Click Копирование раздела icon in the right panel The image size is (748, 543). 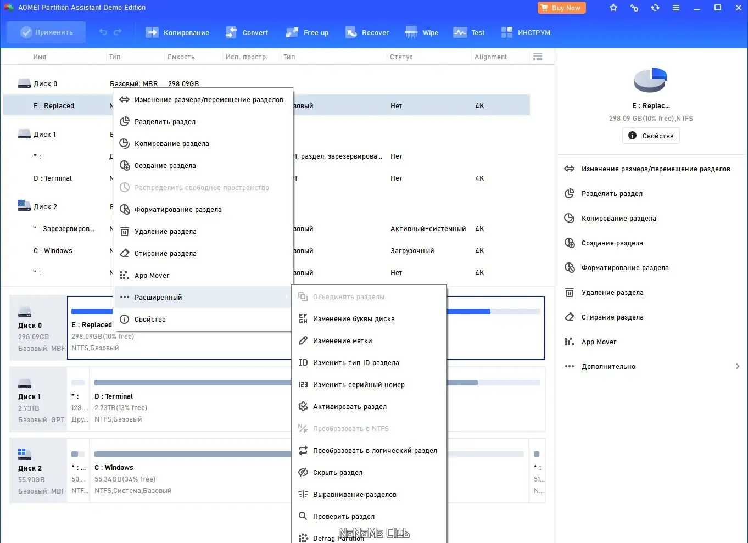(x=570, y=218)
